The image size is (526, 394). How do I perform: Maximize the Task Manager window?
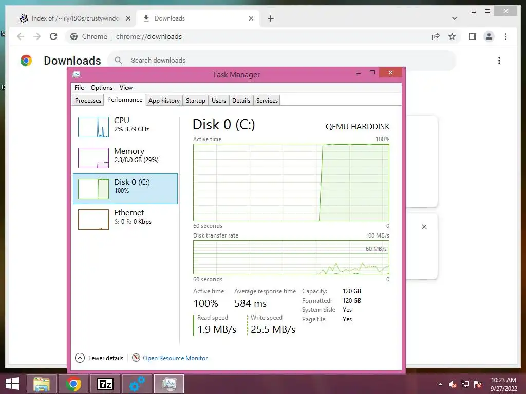click(372, 73)
